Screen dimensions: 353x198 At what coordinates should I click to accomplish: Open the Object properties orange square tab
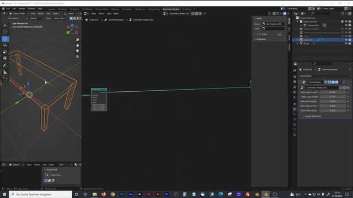[x=295, y=104]
